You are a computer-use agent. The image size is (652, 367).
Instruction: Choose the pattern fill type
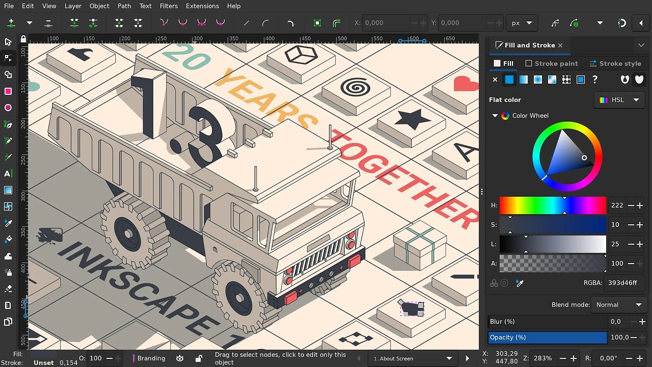coord(566,80)
